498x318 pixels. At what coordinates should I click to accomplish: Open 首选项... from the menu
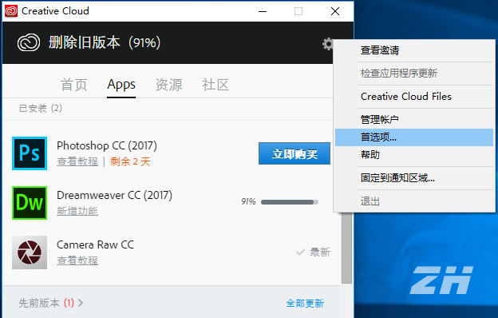pyautogui.click(x=414, y=137)
